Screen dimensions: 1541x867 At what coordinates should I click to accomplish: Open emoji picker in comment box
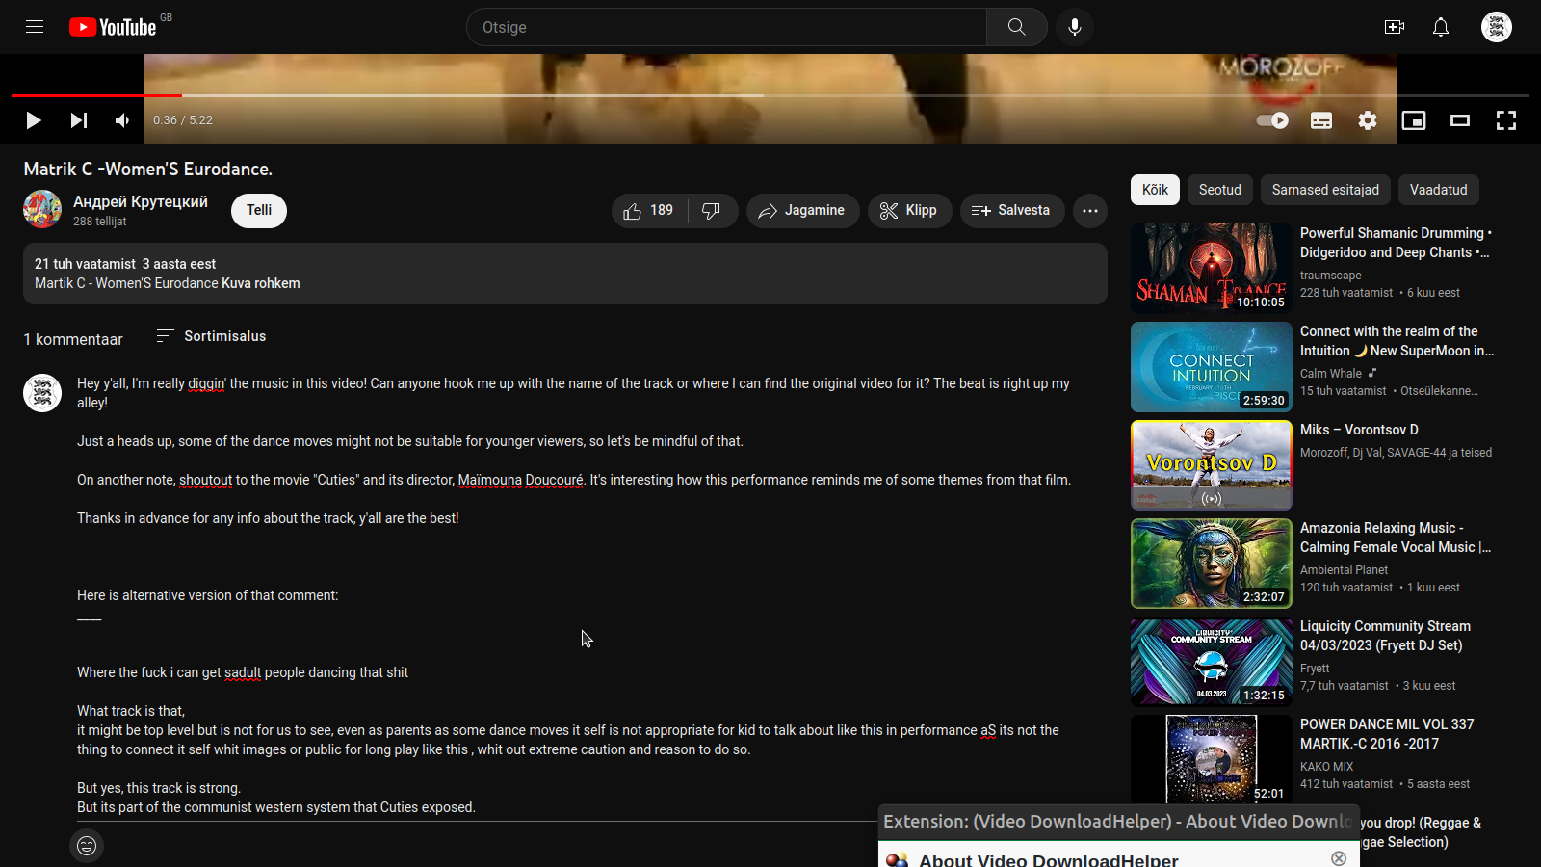click(87, 846)
